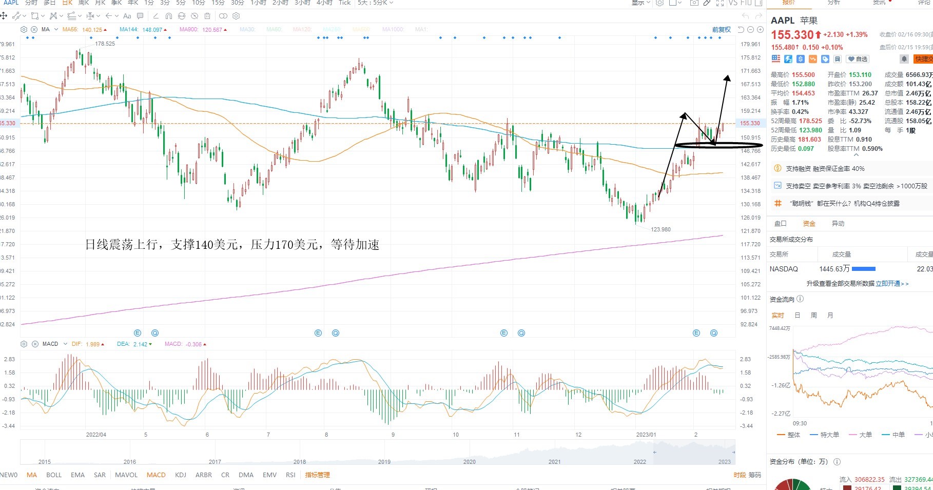Image resolution: width=933 pixels, height=490 pixels.
Task: Click the 自选 watchlist button
Action: tap(858, 59)
